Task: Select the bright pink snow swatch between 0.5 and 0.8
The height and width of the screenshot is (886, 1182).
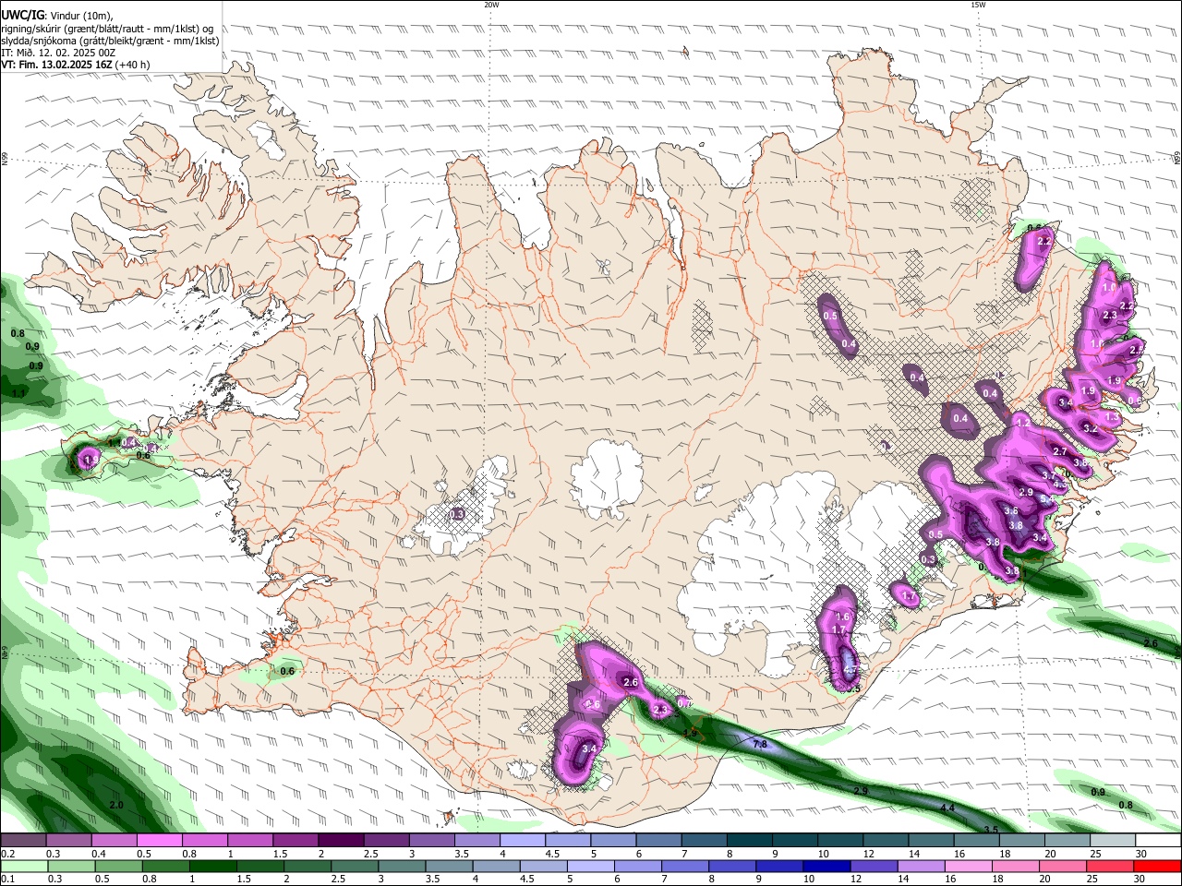Action: coord(160,841)
